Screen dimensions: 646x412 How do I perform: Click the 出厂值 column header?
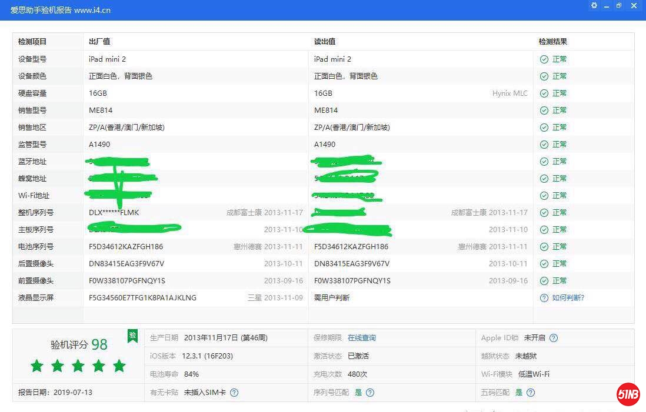(99, 42)
